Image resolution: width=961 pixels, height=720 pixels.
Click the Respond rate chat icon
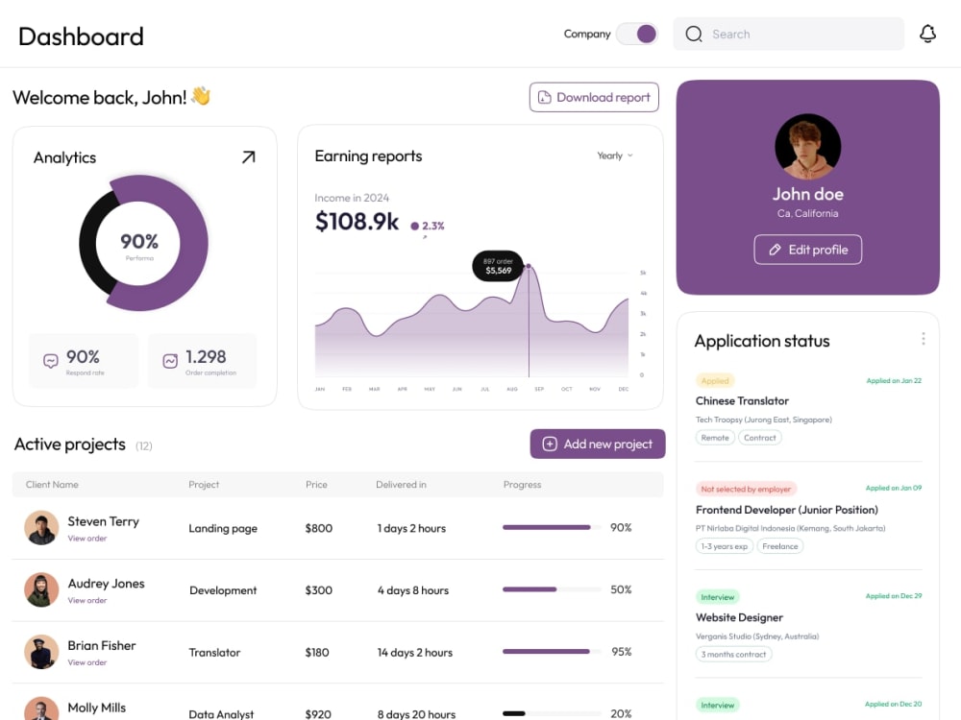click(x=51, y=361)
